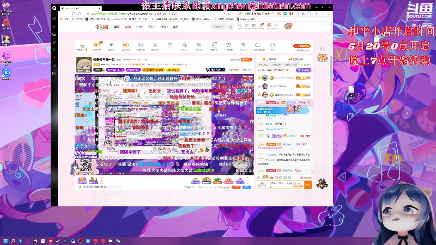Open the blue K app icon on desktop
The width and height of the screenshot is (436, 245).
[6, 73]
